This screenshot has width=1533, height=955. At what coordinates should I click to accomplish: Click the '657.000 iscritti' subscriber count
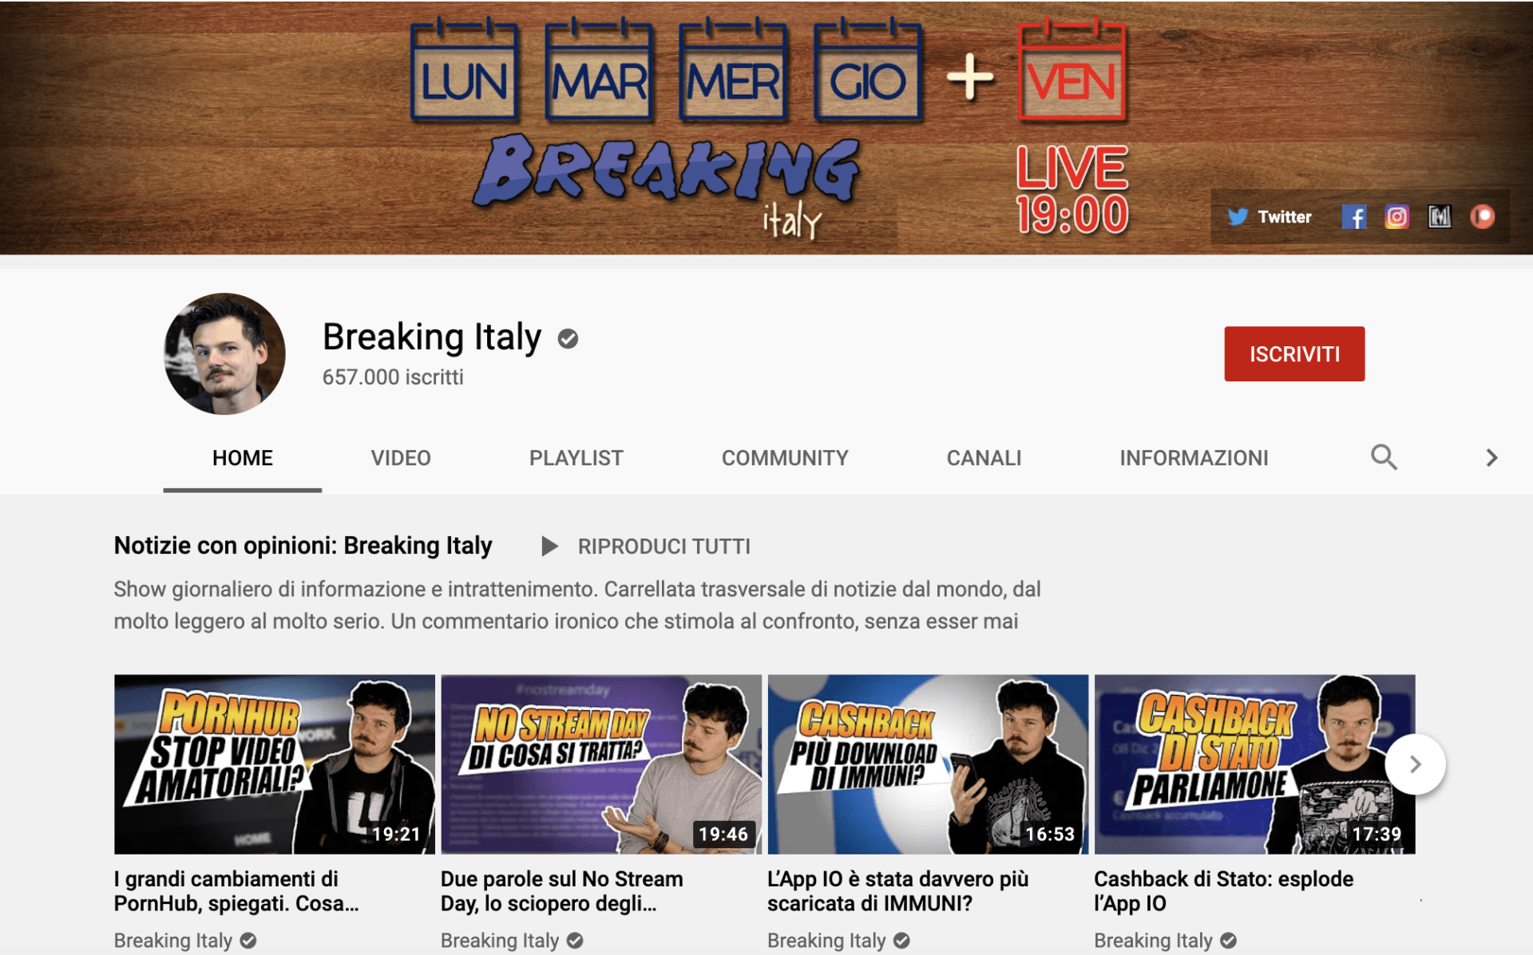[393, 377]
